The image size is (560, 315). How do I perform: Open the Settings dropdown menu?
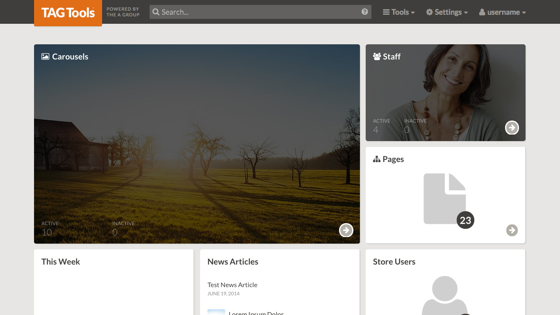[x=447, y=12]
